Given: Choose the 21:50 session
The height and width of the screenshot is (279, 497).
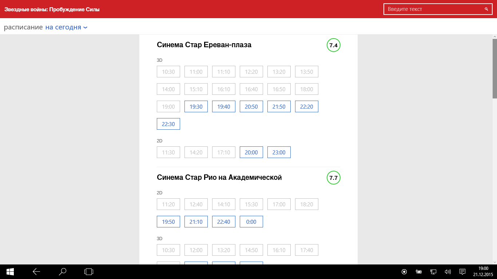Looking at the screenshot, I should pyautogui.click(x=279, y=106).
